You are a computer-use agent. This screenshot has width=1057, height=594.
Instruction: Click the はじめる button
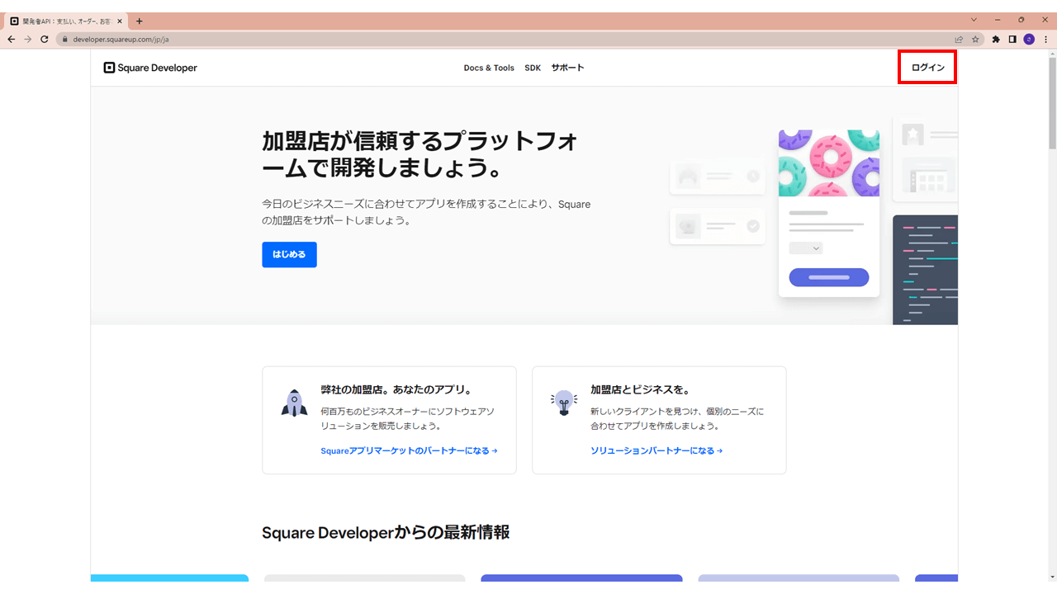(x=289, y=254)
